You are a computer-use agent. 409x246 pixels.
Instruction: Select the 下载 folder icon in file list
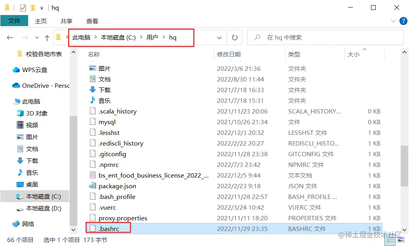click(93, 90)
